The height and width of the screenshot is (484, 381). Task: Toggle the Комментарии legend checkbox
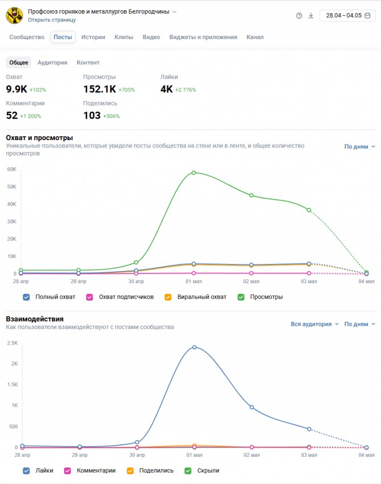tap(68, 471)
